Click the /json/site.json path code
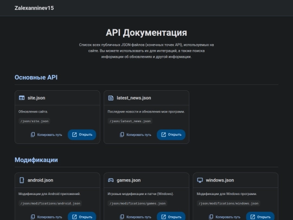The image size is (293, 220). pos(34,121)
